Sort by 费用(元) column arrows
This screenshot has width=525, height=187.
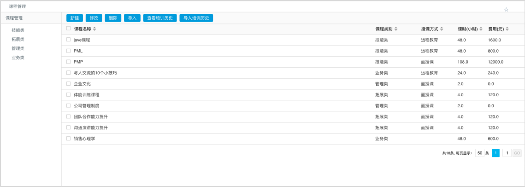[x=507, y=29]
